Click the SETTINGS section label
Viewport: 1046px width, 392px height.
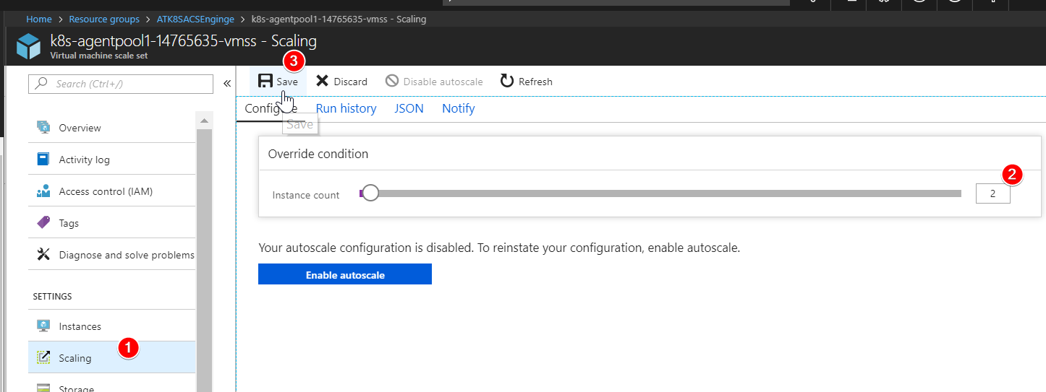[52, 297]
